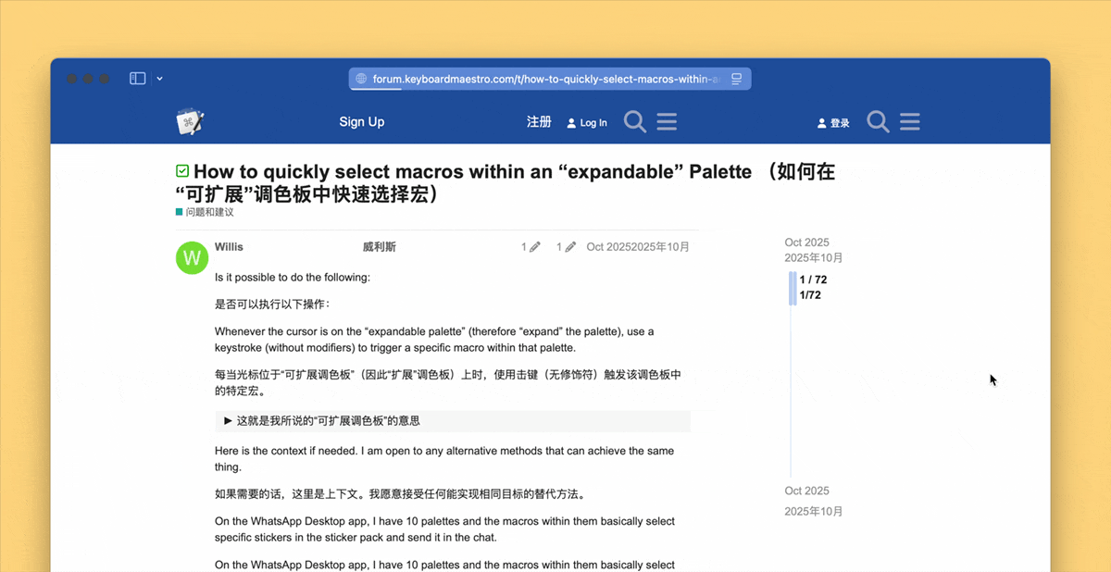Expand '这就是我所说的"可扩展调色板"的意思' disclosure
The height and width of the screenshot is (572, 1111).
tap(453, 420)
